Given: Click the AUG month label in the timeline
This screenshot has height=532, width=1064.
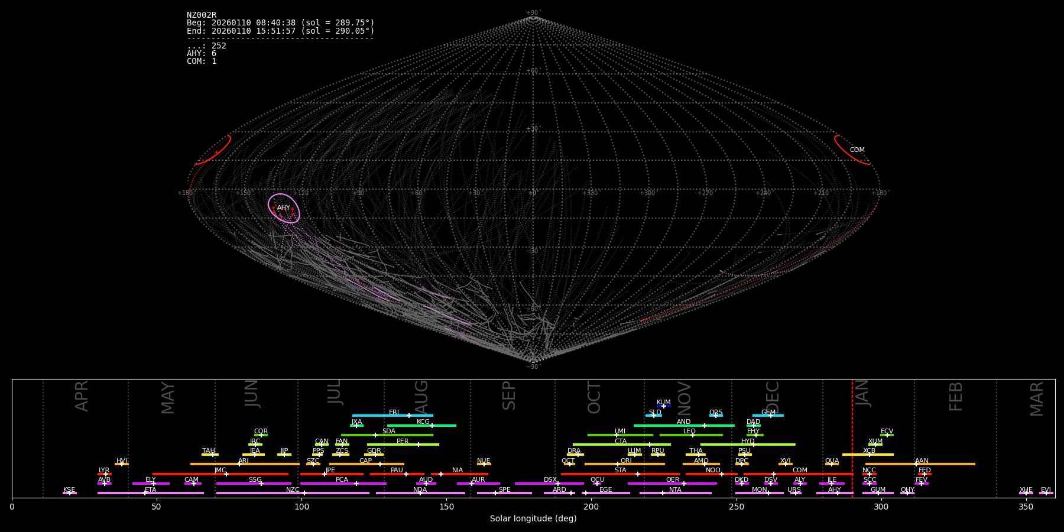Looking at the screenshot, I should point(421,395).
